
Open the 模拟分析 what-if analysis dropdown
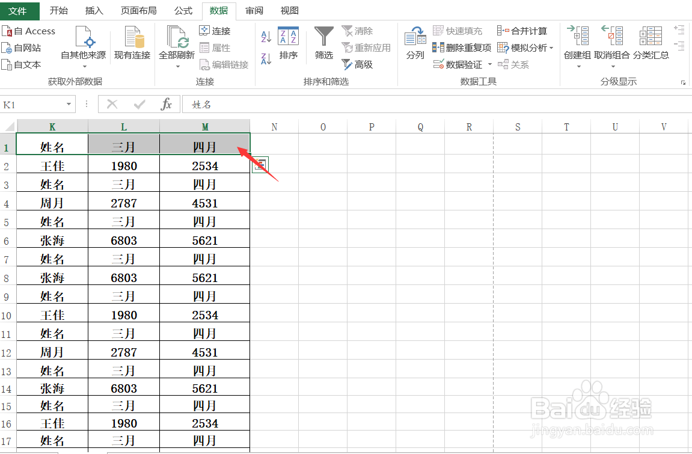[525, 48]
